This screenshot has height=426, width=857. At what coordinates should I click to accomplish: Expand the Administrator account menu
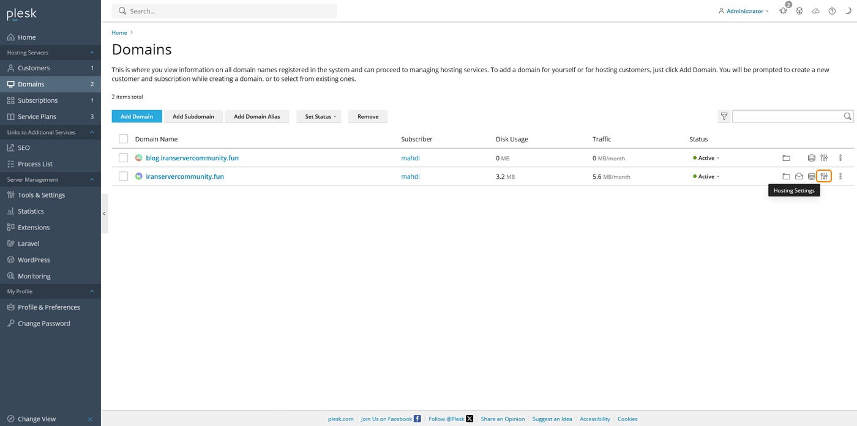(744, 11)
